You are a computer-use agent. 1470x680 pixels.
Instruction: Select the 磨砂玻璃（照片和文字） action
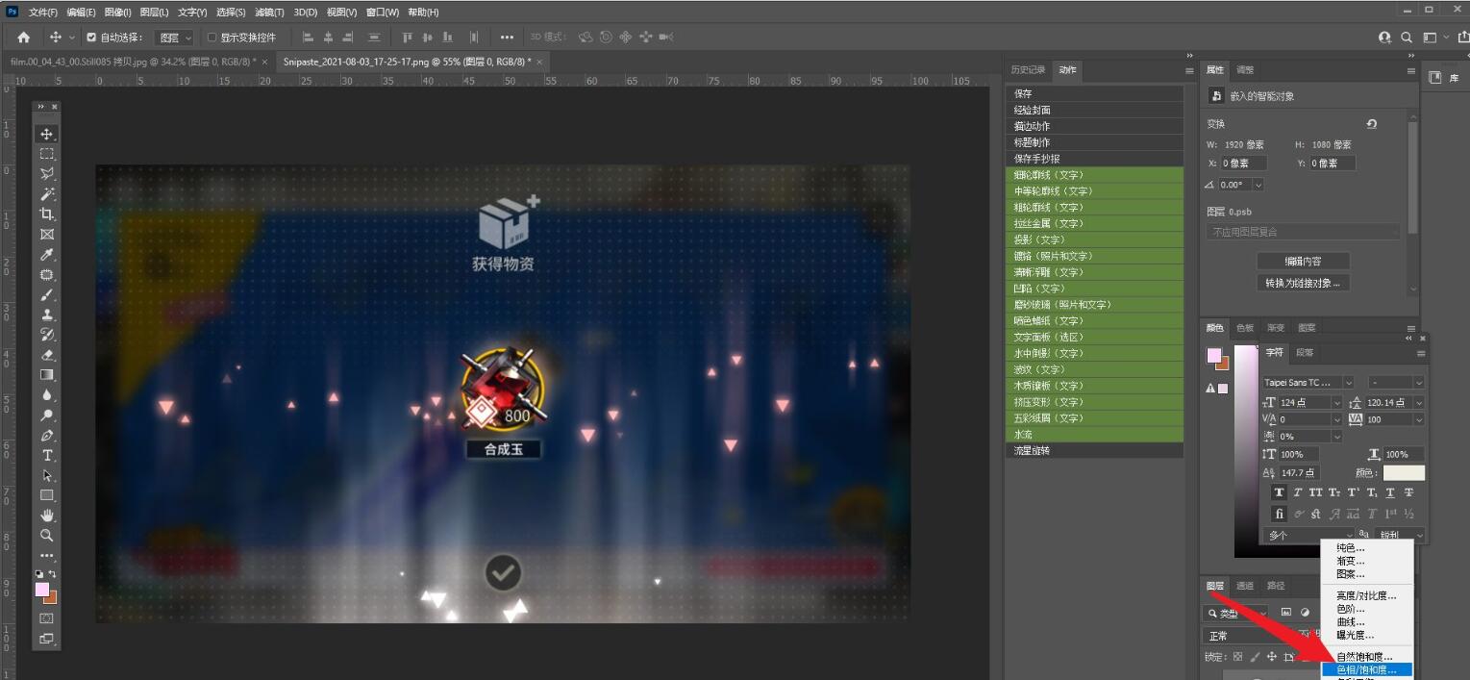click(x=1095, y=305)
